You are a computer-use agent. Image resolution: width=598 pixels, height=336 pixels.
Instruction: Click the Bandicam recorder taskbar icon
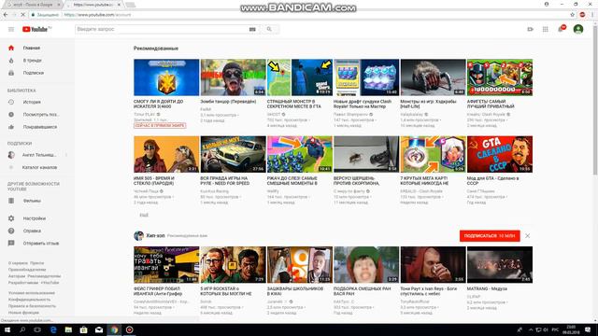(130, 329)
